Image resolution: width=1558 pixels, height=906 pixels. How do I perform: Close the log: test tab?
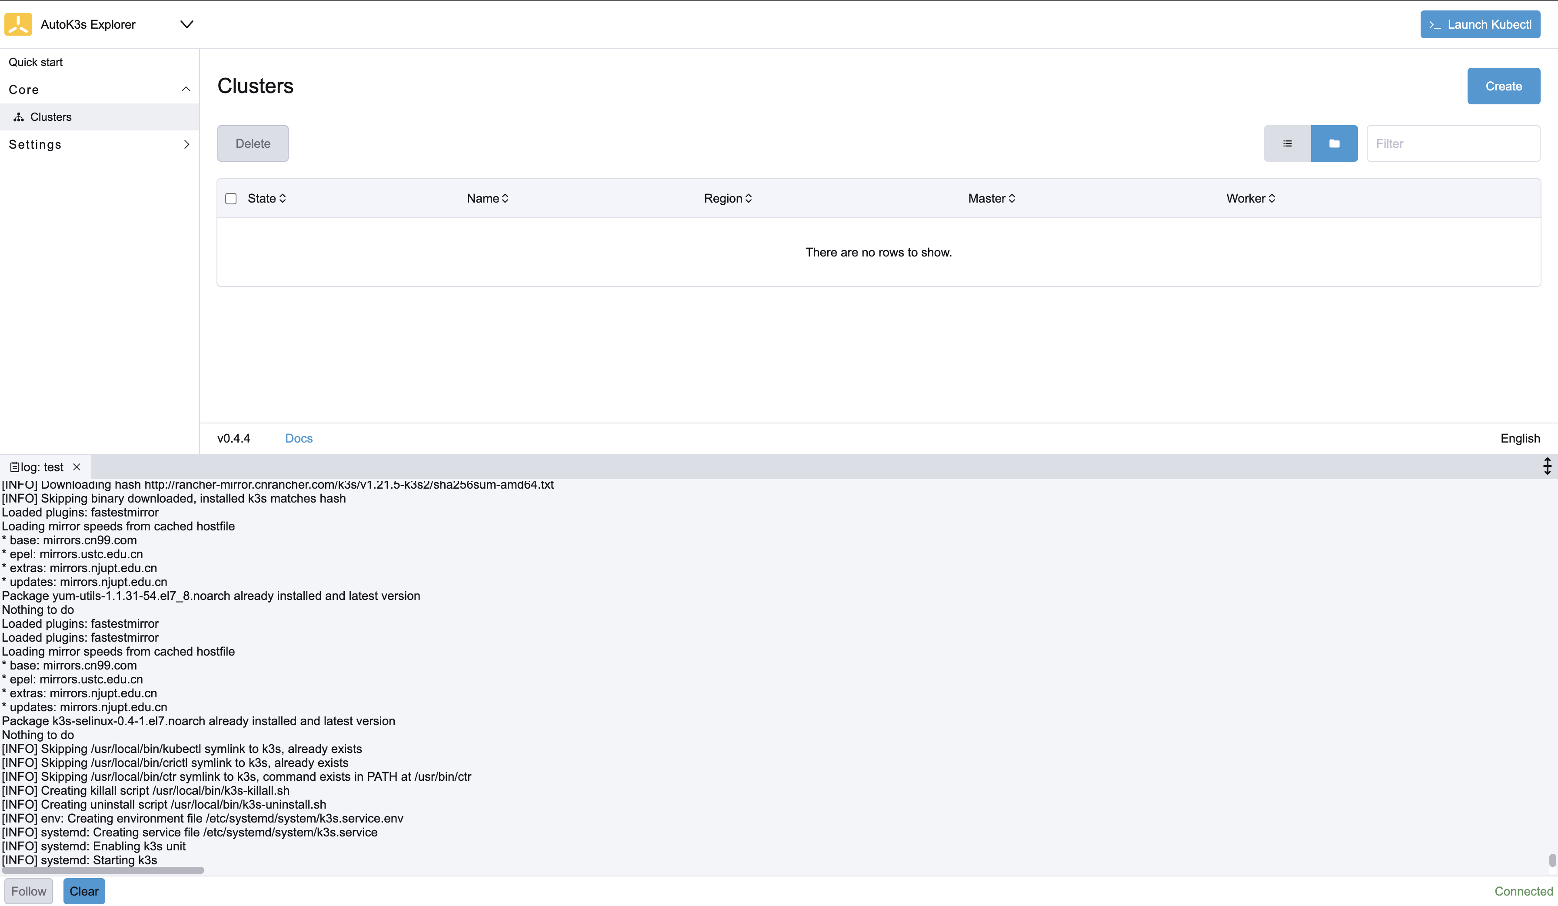click(77, 467)
